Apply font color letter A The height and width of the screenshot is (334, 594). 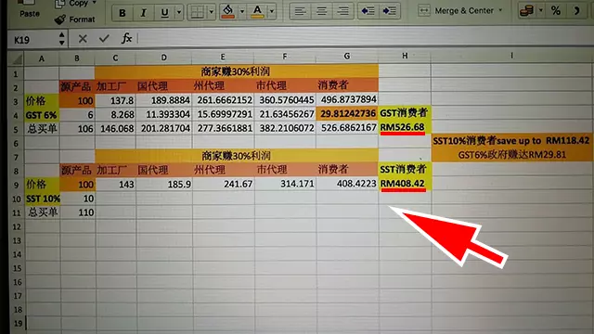(258, 11)
